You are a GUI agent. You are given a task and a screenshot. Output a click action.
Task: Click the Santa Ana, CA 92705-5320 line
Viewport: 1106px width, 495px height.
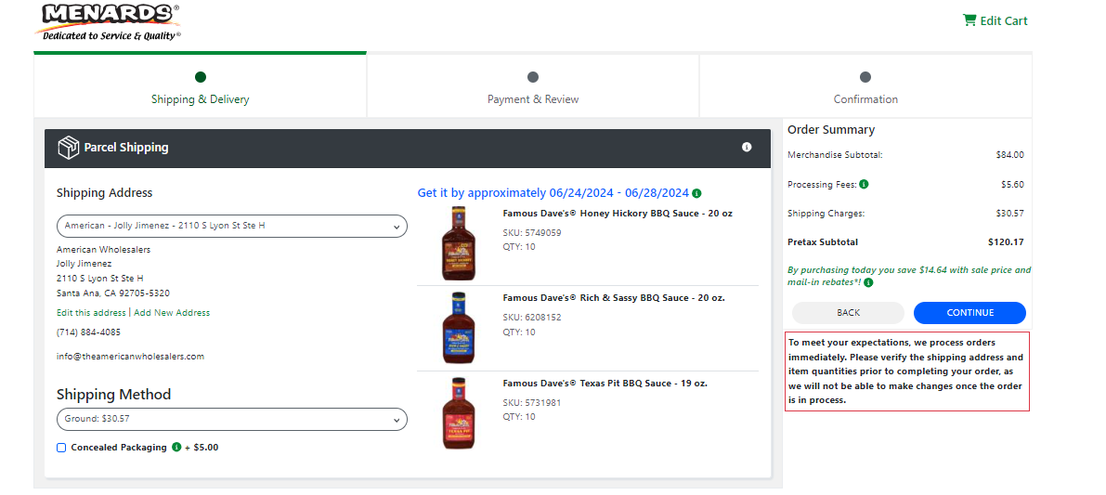113,293
